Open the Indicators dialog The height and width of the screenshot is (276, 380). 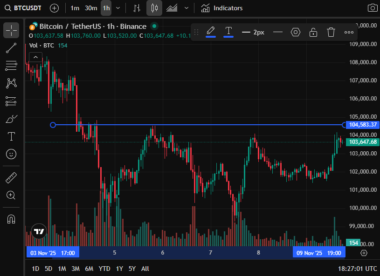coord(222,8)
